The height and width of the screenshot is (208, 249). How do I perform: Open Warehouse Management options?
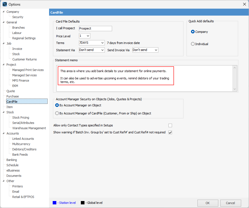(29, 128)
